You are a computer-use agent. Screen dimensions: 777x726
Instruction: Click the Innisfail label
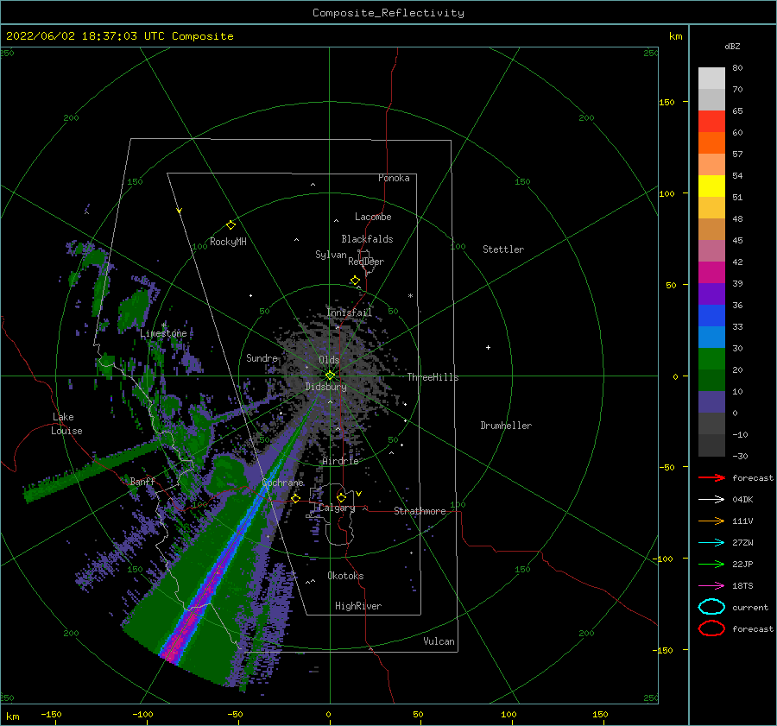[x=350, y=312]
